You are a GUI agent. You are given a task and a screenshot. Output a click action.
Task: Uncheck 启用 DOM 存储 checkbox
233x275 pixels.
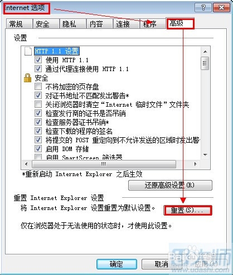coord(38,149)
